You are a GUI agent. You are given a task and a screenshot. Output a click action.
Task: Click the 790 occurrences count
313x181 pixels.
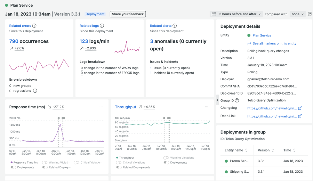[x=14, y=41]
